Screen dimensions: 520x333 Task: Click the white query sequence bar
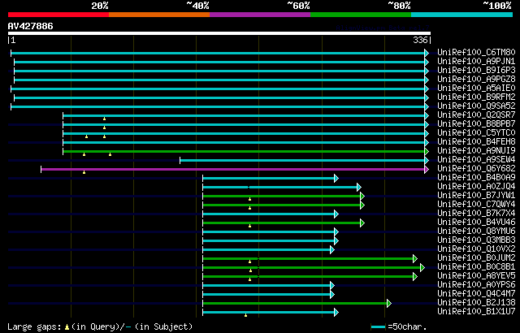point(219,33)
